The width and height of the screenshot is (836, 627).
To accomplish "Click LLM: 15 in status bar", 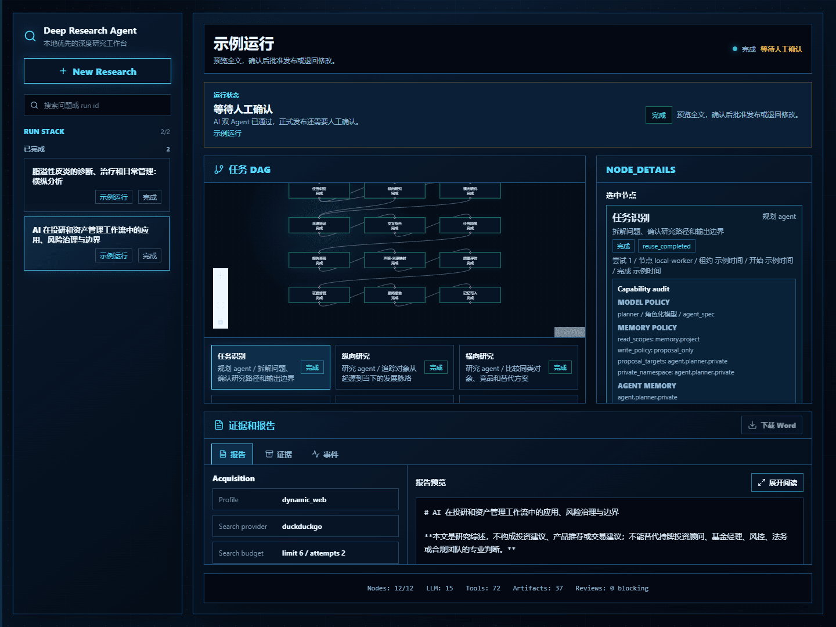I will 439,588.
